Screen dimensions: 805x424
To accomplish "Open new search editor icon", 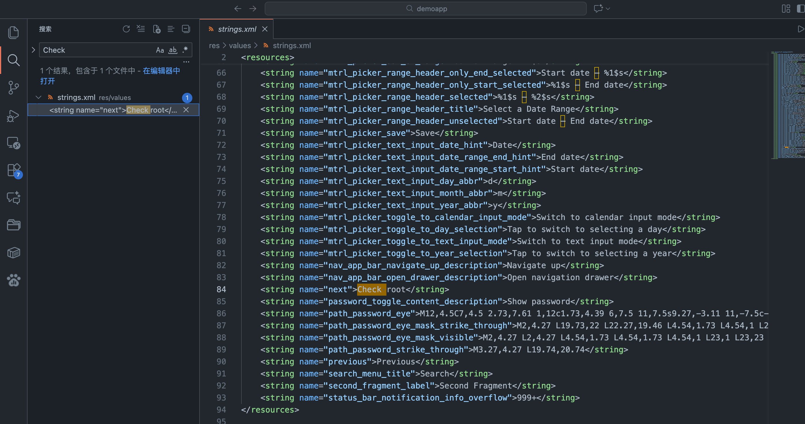I will tap(156, 29).
